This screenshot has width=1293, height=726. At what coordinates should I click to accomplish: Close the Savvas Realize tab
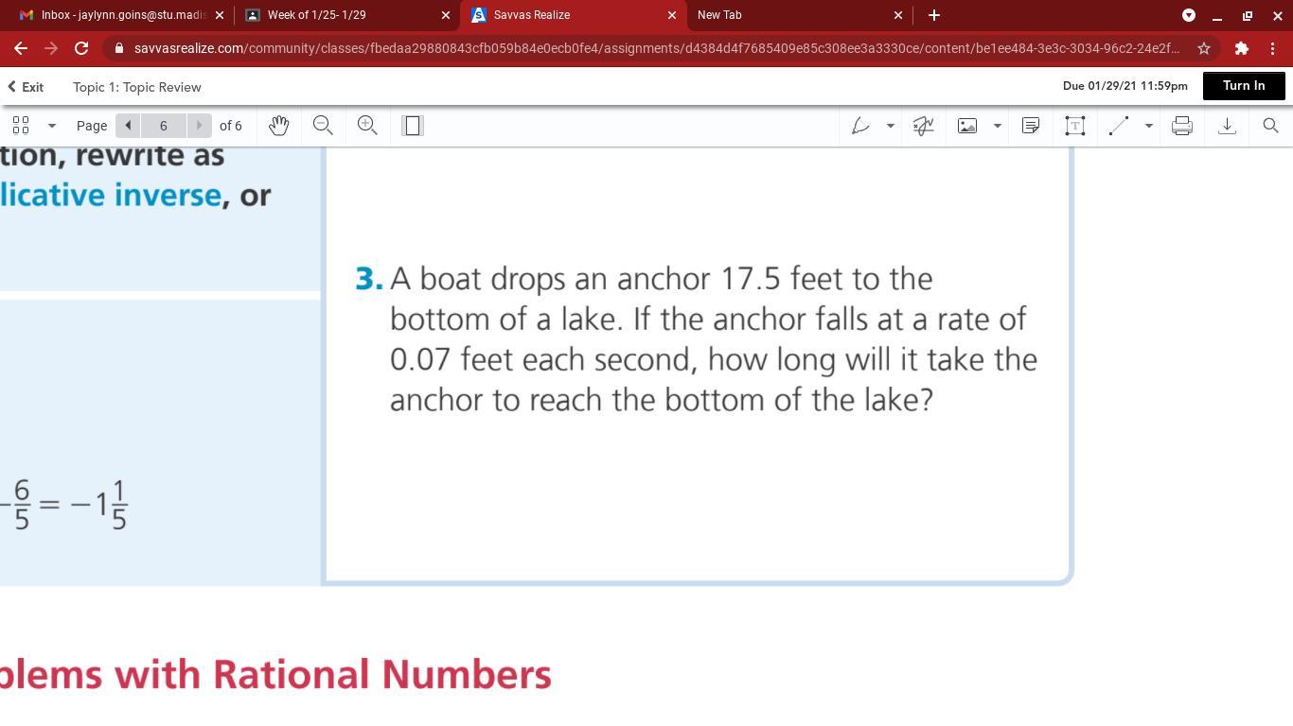point(672,15)
